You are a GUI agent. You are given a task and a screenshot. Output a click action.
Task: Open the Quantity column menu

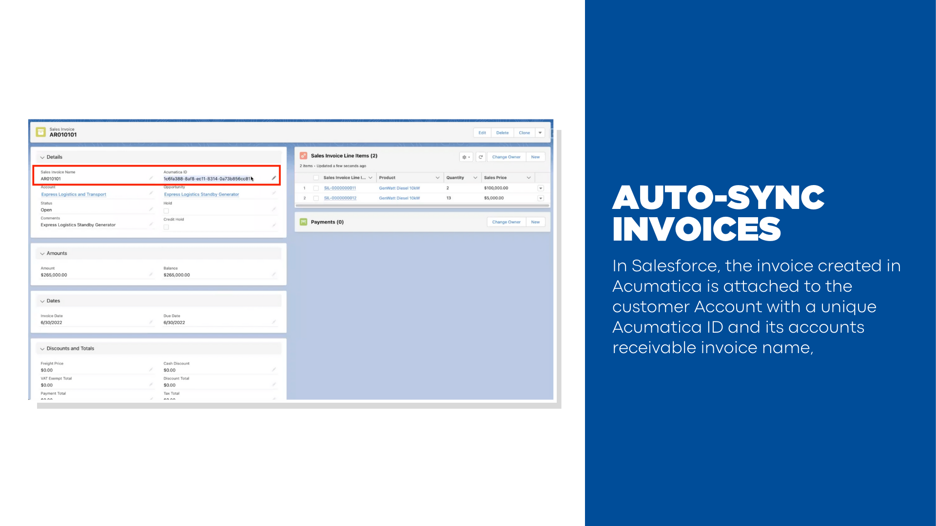click(475, 178)
